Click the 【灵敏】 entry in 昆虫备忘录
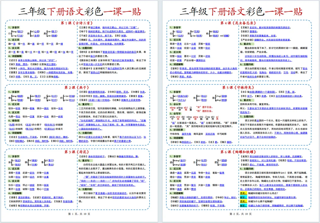The image size is (320, 223). point(265,27)
